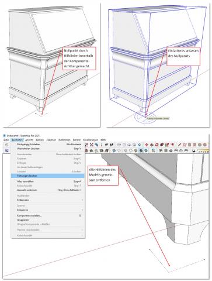Click the Fenster menu item
Image resolution: width=212 pixels, height=281 pixels.
(x=77, y=140)
